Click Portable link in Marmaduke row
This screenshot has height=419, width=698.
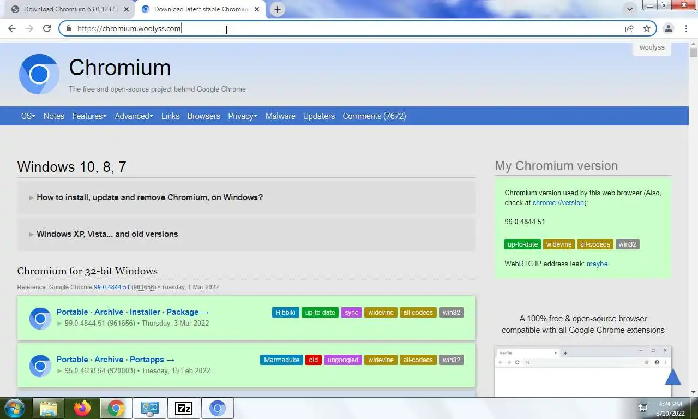[72, 360]
